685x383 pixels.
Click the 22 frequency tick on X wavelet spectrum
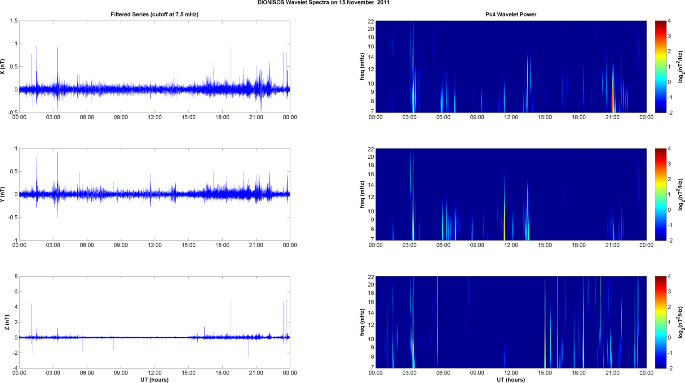point(371,21)
